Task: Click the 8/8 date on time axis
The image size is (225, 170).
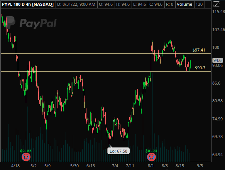Action: coord(165,166)
